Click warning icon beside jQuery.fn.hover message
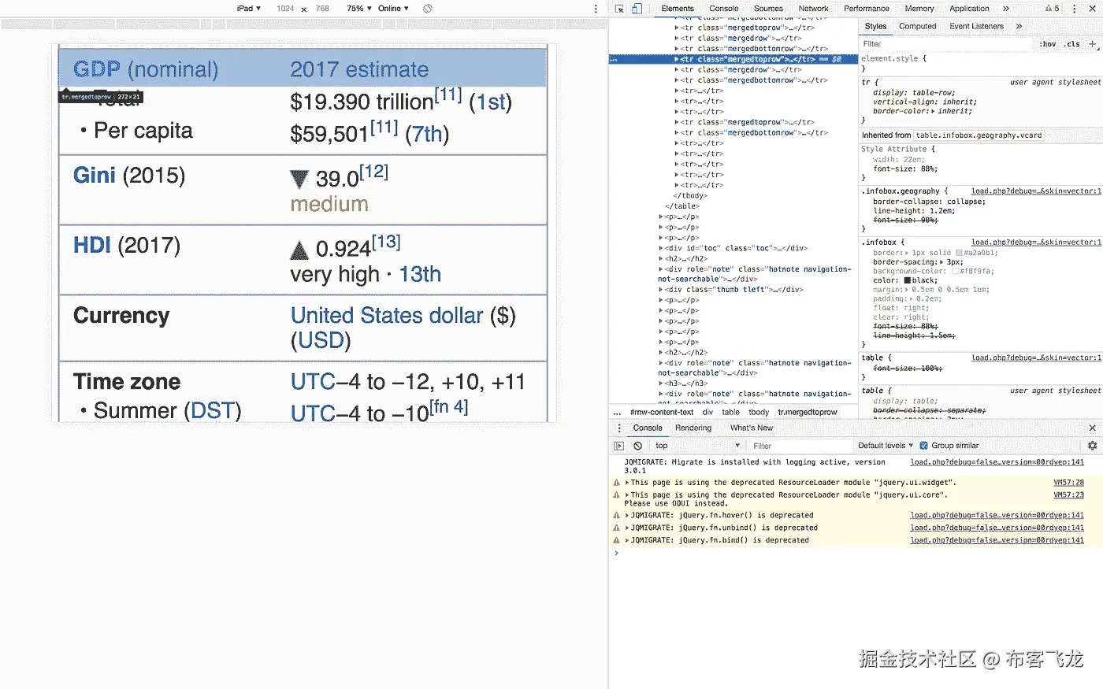 [617, 516]
